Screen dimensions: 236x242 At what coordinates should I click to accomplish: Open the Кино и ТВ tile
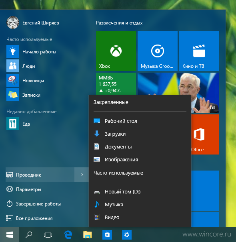[x=199, y=51]
